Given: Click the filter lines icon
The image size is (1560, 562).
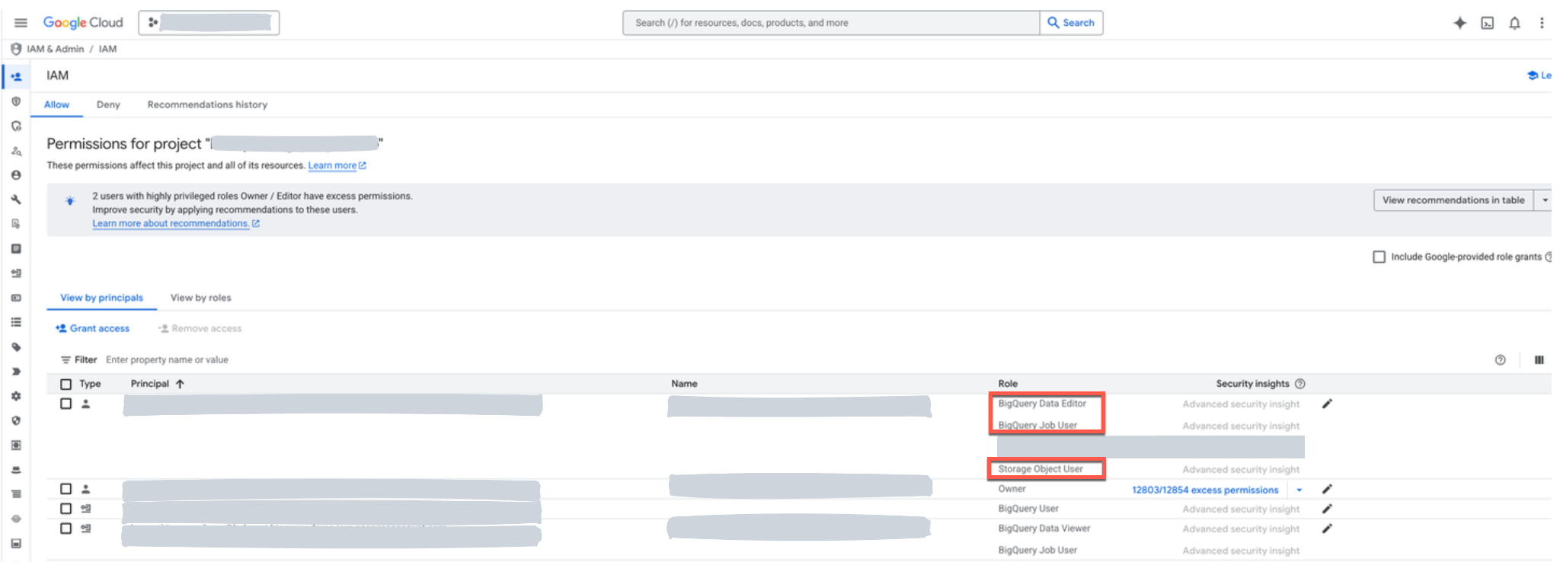Looking at the screenshot, I should coord(66,360).
